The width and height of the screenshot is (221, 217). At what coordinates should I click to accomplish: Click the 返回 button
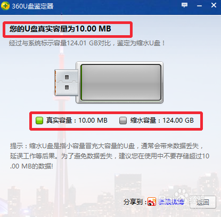[203, 202]
